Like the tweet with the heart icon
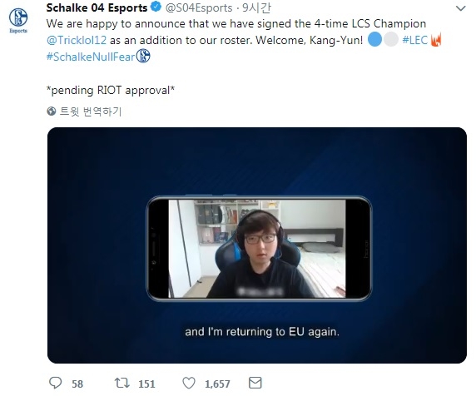Image resolution: width=476 pixels, height=396 pixels. (189, 383)
